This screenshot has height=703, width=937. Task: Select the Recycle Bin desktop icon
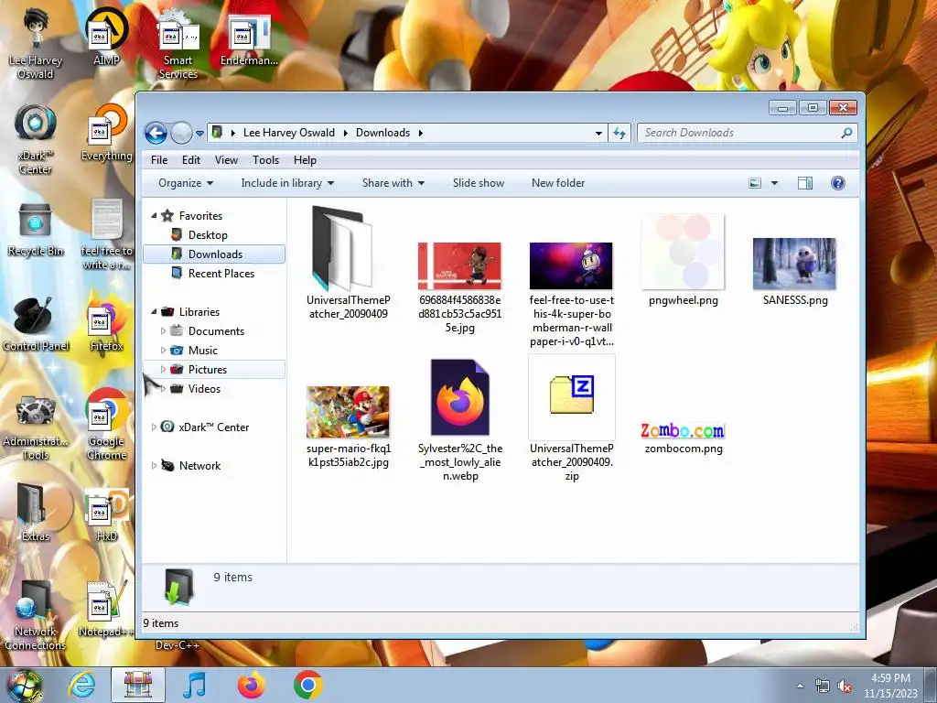click(x=36, y=229)
